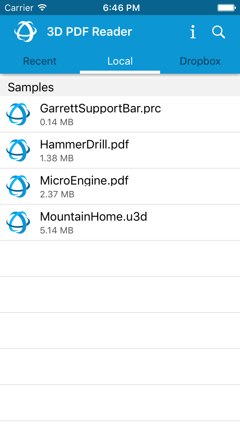Screen dimensions: 240x427
Task: Tap the MountainHome.u3d file icon
Action: coord(18,223)
